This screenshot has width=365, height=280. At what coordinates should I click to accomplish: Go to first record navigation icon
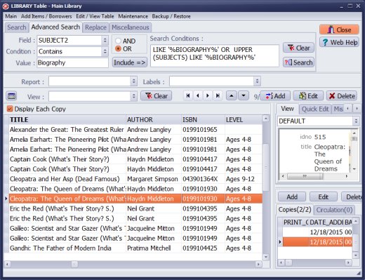coord(188,95)
